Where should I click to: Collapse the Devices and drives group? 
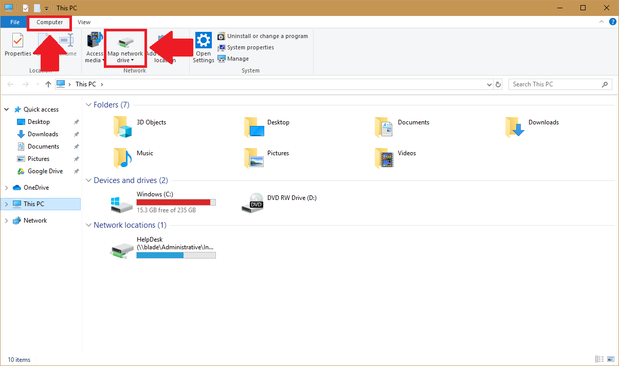88,180
